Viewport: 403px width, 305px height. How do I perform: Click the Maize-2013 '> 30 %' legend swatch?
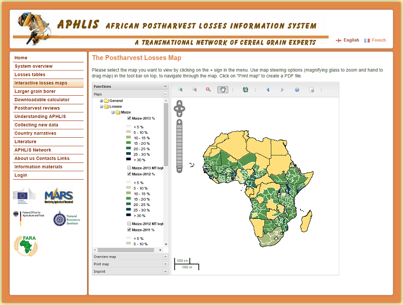coord(128,159)
